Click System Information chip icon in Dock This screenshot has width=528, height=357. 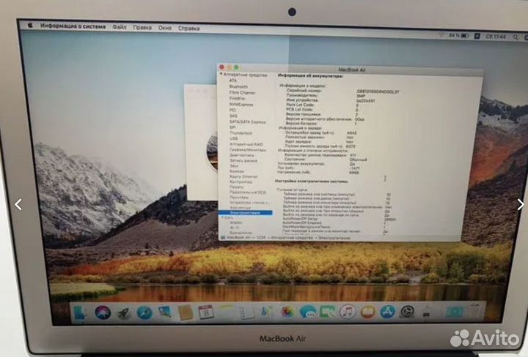[x=427, y=312]
